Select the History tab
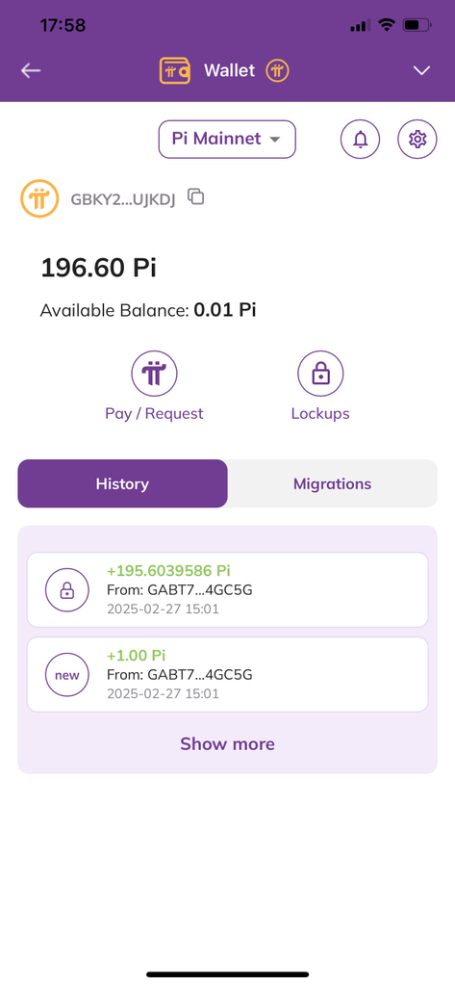Viewport: 455px width, 986px height. tap(122, 483)
